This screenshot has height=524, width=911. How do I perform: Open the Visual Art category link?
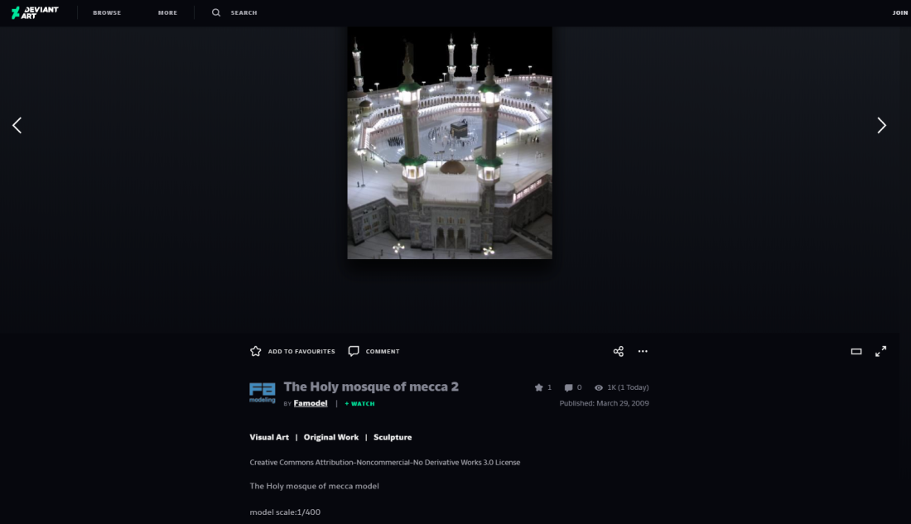269,437
